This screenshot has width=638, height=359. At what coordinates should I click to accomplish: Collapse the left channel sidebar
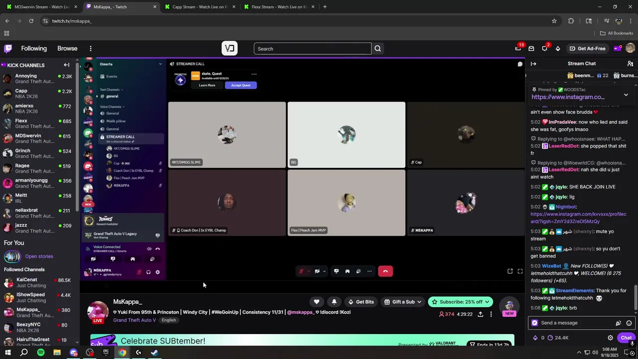click(x=66, y=65)
